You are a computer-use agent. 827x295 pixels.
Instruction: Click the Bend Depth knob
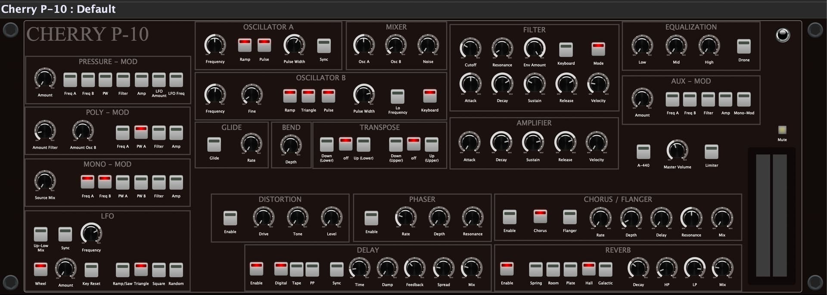(291, 146)
